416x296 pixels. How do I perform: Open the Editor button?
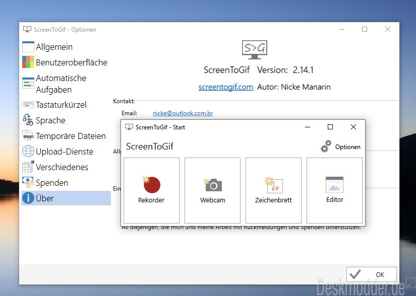click(334, 190)
